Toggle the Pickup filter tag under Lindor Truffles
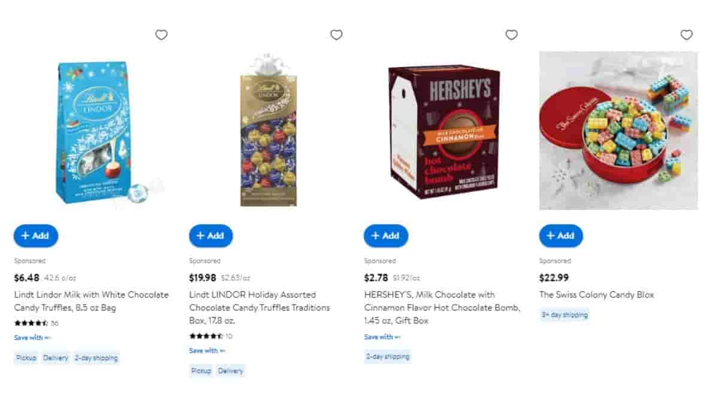 (26, 357)
